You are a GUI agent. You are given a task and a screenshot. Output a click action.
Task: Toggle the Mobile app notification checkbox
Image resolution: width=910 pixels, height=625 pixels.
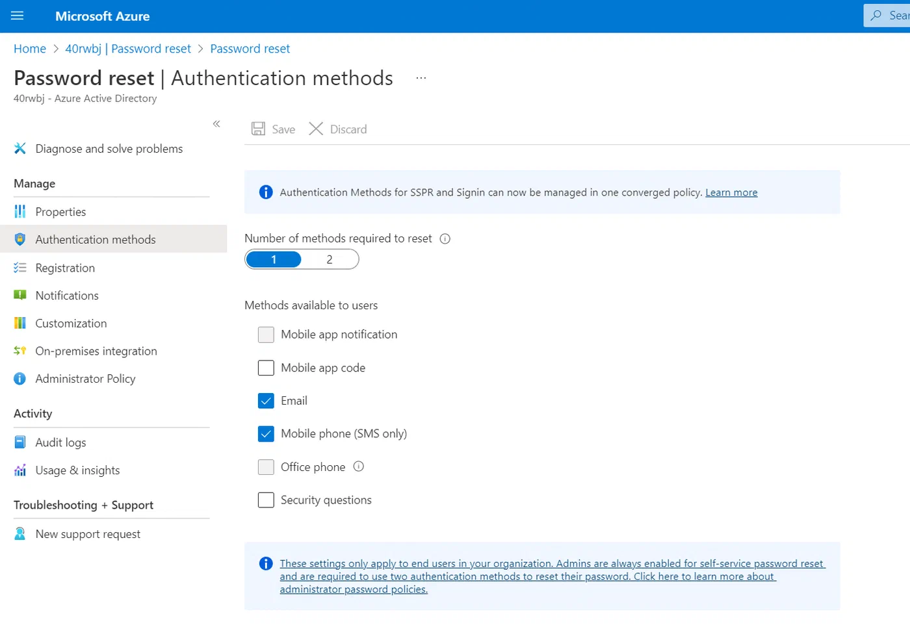[x=266, y=335]
